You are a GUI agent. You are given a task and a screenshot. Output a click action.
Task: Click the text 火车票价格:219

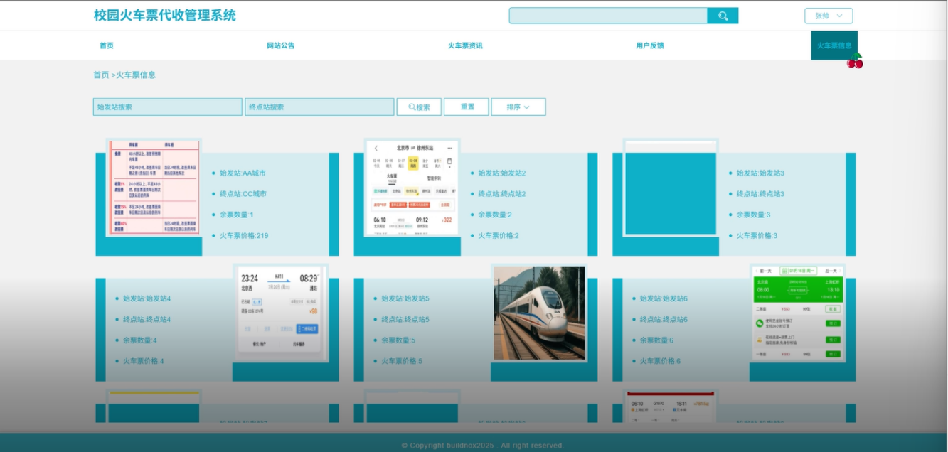pyautogui.click(x=244, y=236)
